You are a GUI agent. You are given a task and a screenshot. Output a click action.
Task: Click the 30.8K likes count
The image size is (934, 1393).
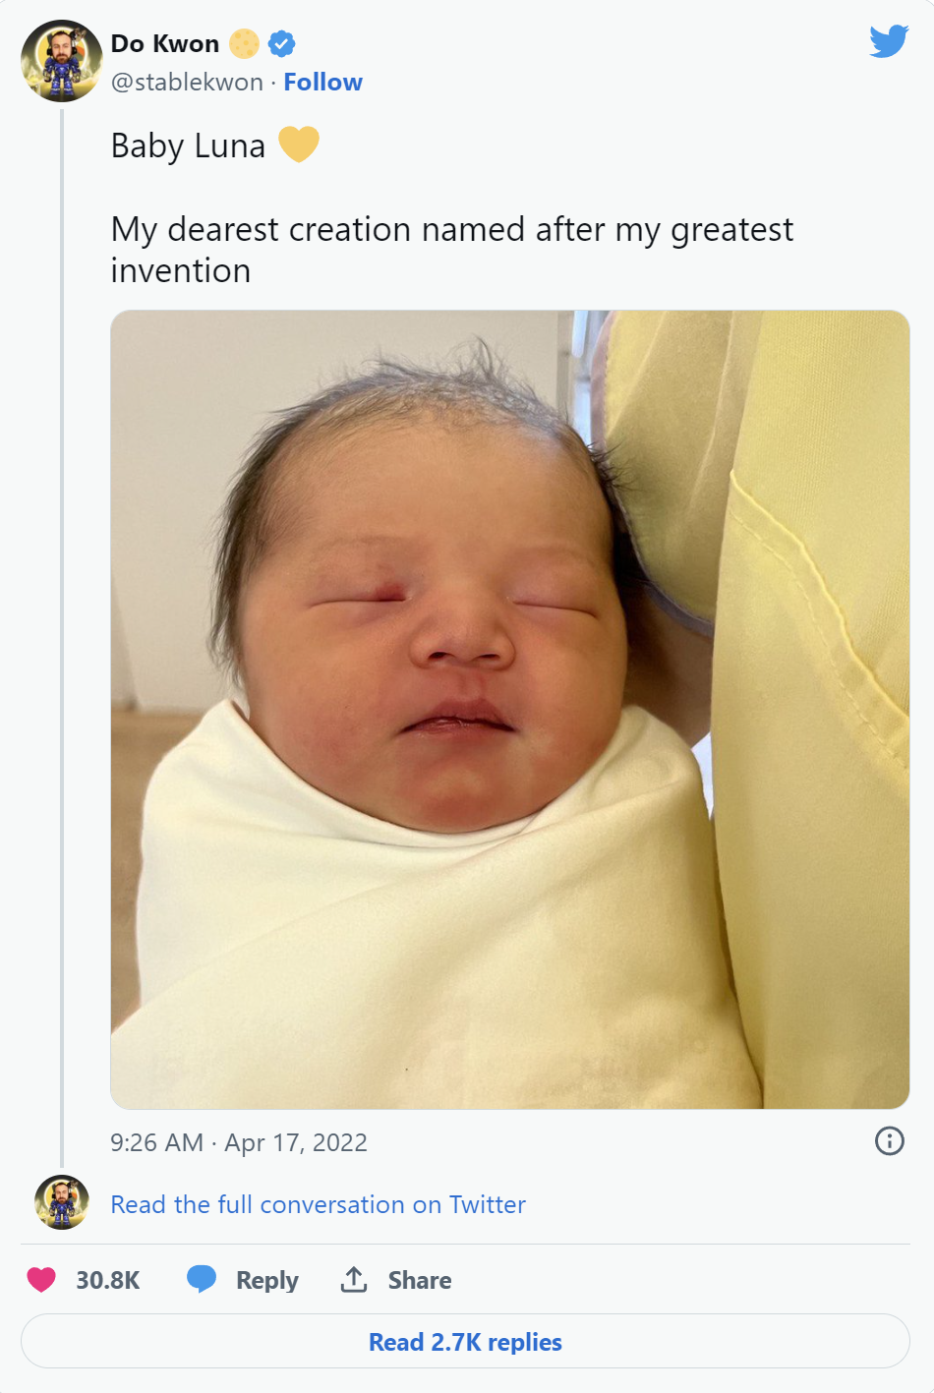108,1280
